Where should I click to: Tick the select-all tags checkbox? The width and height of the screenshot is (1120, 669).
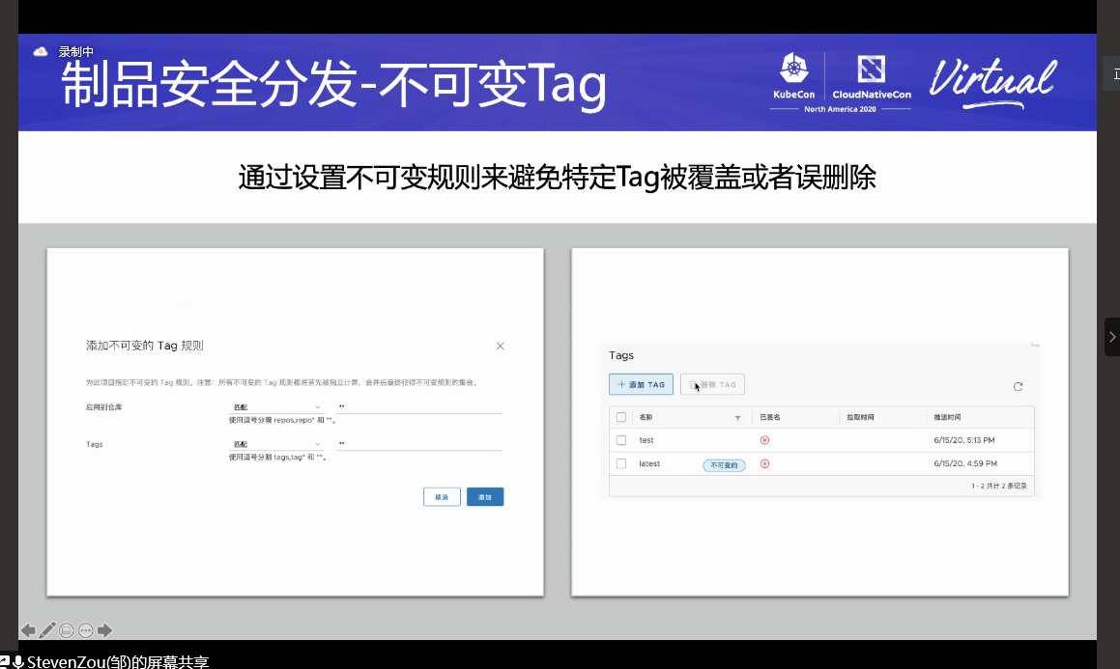621,417
